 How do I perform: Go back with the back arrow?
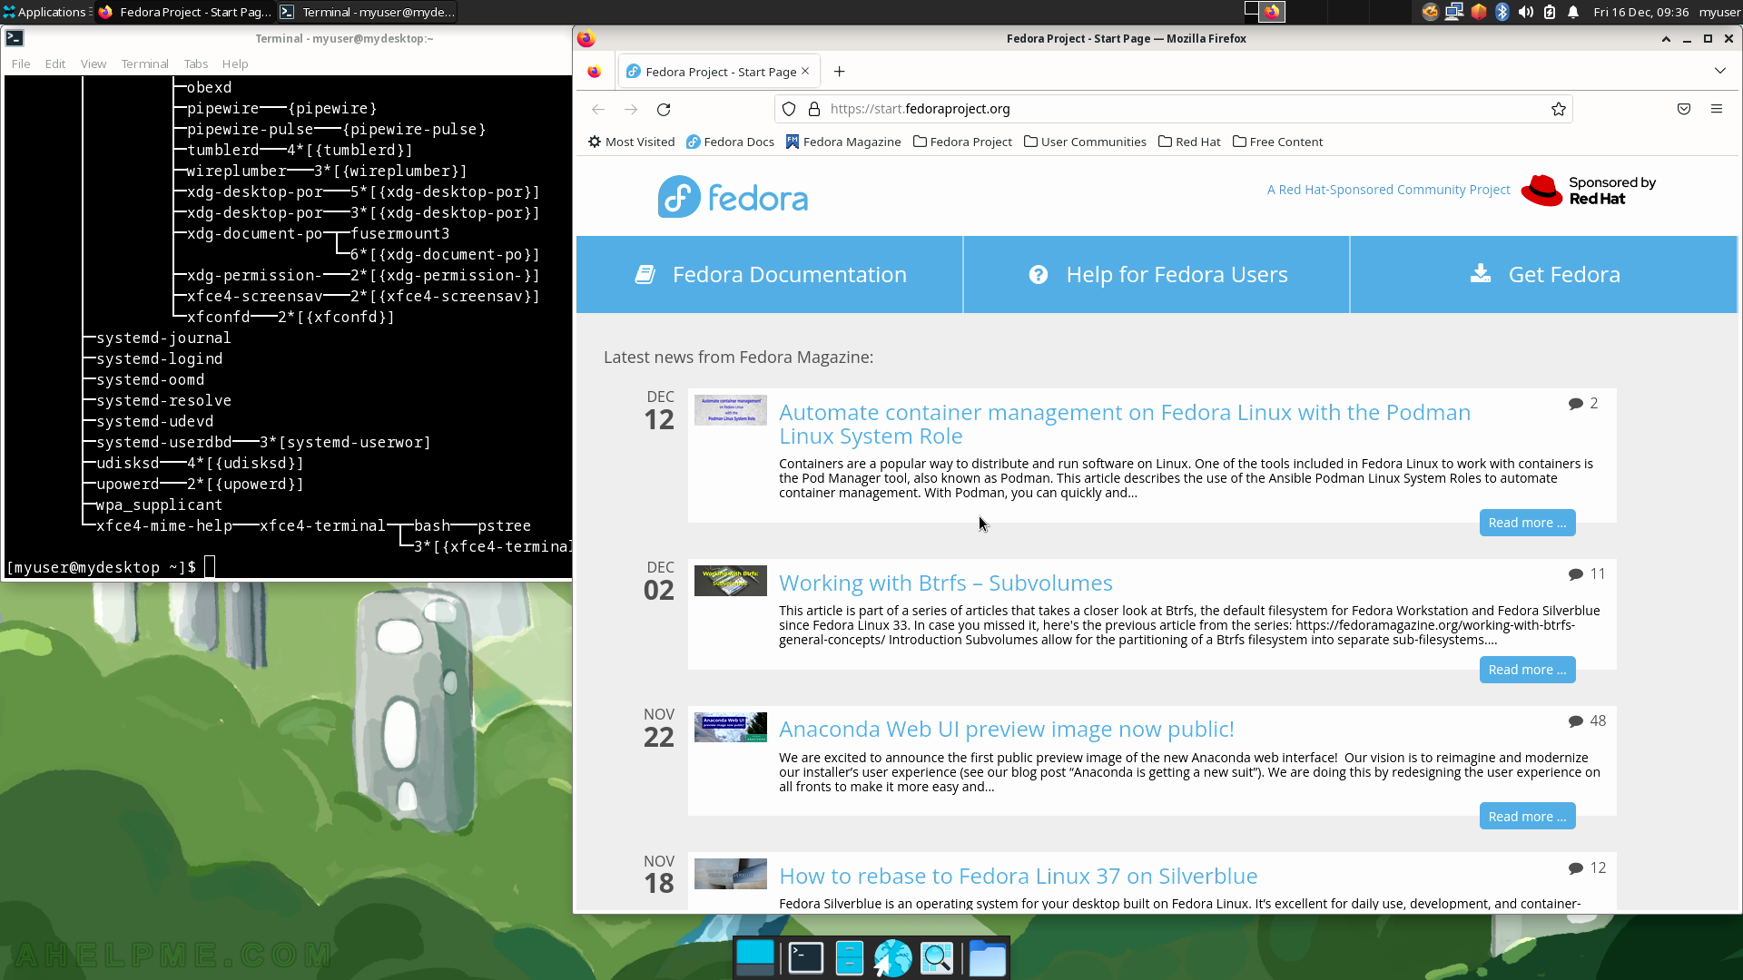click(x=598, y=109)
